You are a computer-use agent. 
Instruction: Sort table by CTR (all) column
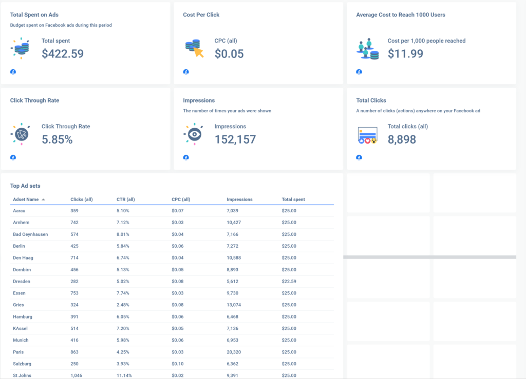pos(125,200)
